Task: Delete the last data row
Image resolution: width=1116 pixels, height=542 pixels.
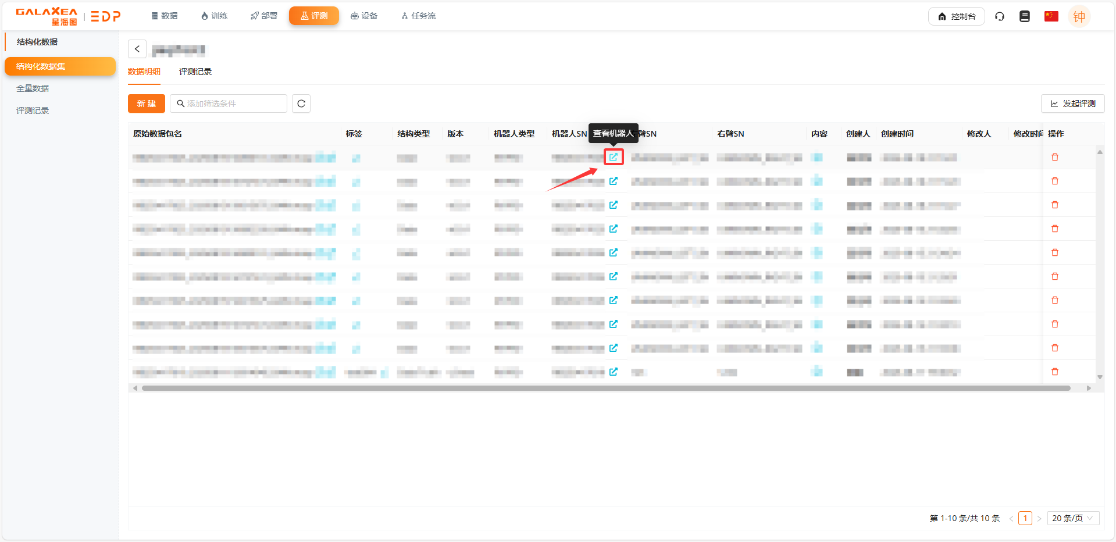Action: [1054, 372]
